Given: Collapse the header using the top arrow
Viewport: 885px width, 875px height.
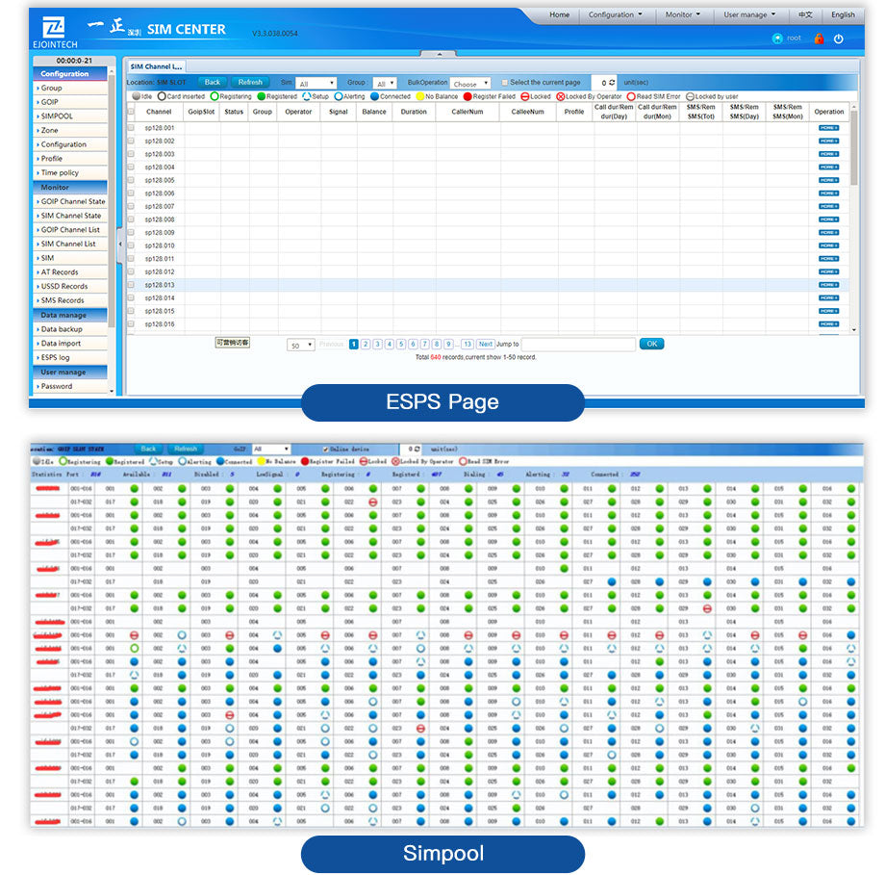Looking at the screenshot, I should [441, 54].
